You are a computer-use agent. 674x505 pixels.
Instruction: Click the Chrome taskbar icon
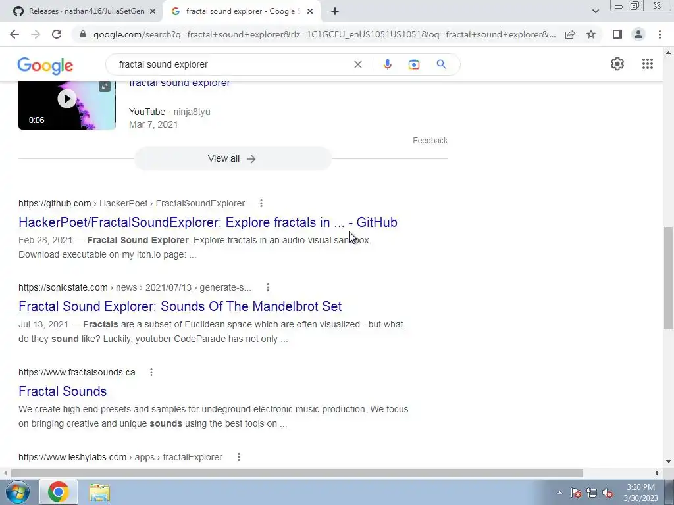click(x=59, y=492)
